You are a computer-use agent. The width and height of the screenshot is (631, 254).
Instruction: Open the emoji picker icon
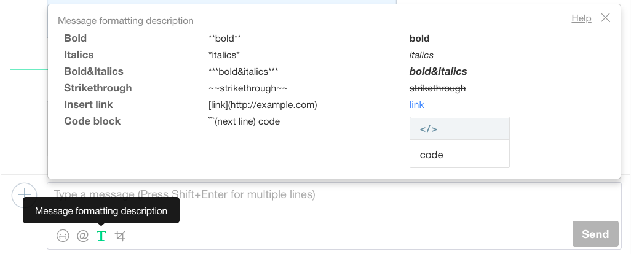point(63,236)
